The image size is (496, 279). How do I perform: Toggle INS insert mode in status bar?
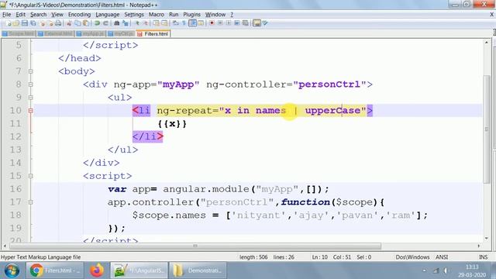tap(483, 257)
